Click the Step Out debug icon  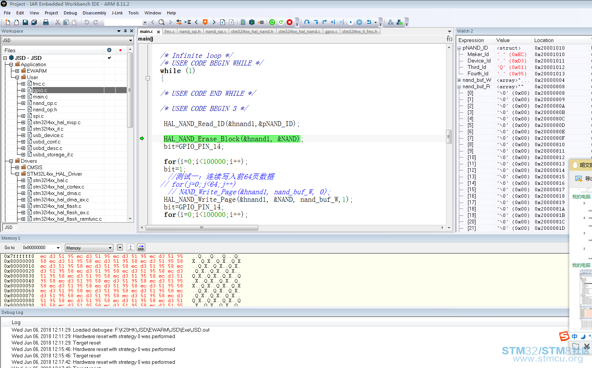click(x=325, y=22)
